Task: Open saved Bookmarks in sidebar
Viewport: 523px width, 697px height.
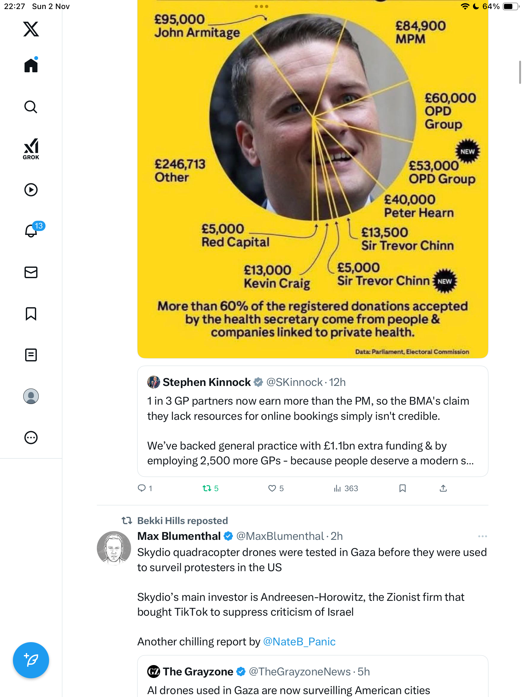Action: [31, 314]
